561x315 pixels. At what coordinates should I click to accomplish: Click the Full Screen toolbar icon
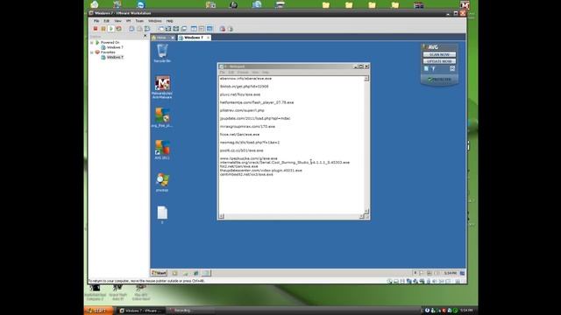(x=168, y=29)
